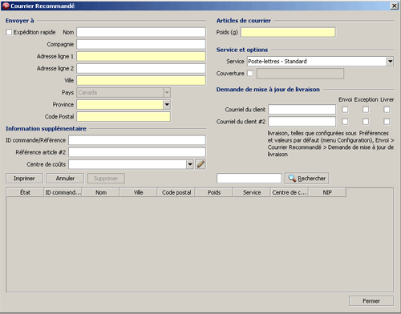The width and height of the screenshot is (401, 314).
Task: Check Envoi for Courriel du client #2
Action: click(345, 122)
